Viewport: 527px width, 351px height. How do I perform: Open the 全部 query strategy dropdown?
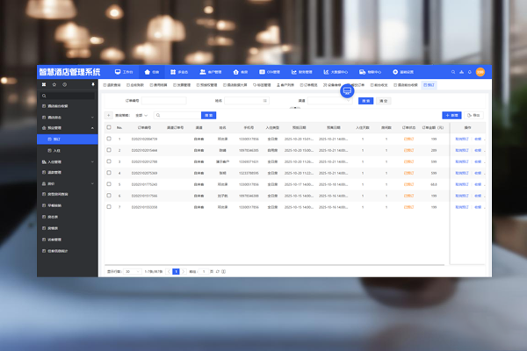141,115
